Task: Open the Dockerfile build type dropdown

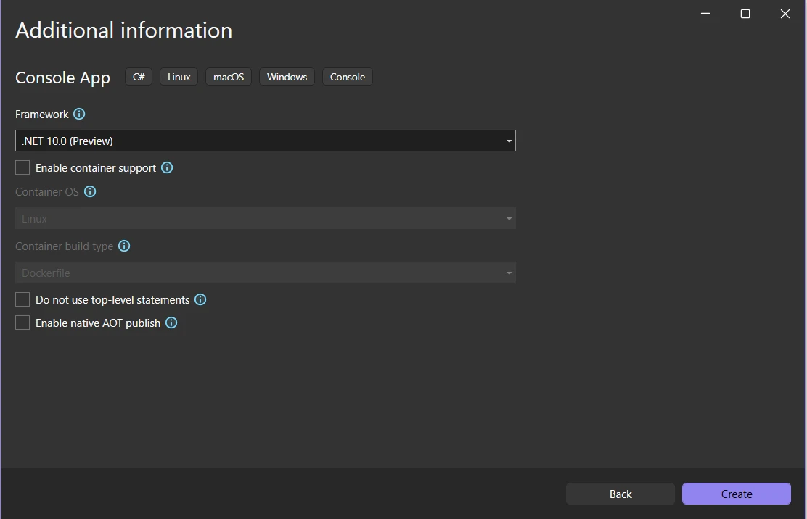Action: 265,273
